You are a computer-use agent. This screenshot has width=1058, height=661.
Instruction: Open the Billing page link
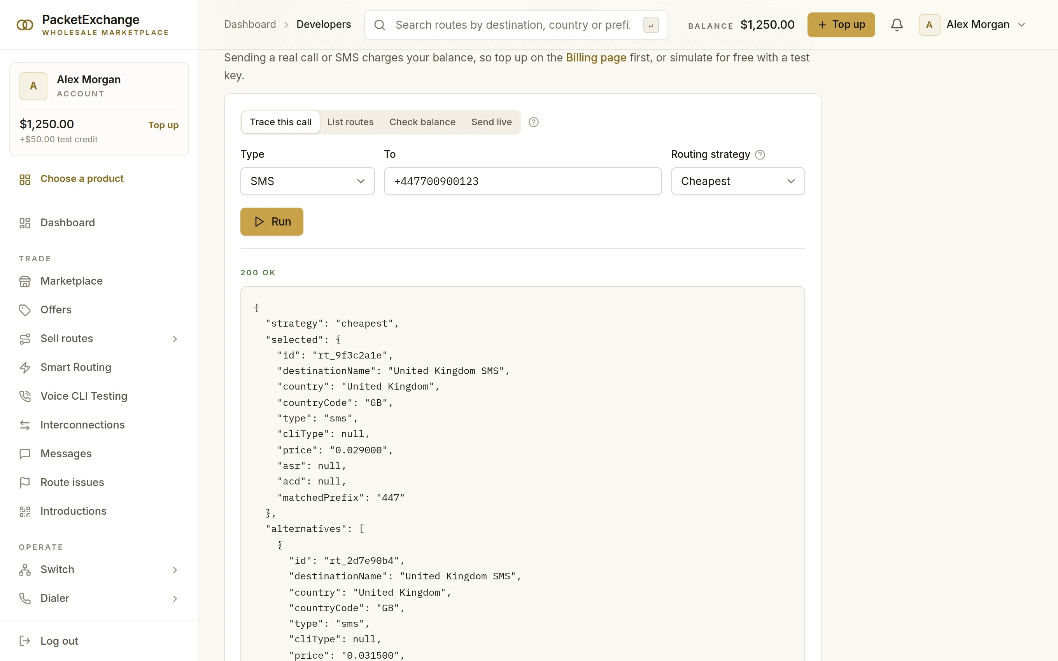(596, 58)
